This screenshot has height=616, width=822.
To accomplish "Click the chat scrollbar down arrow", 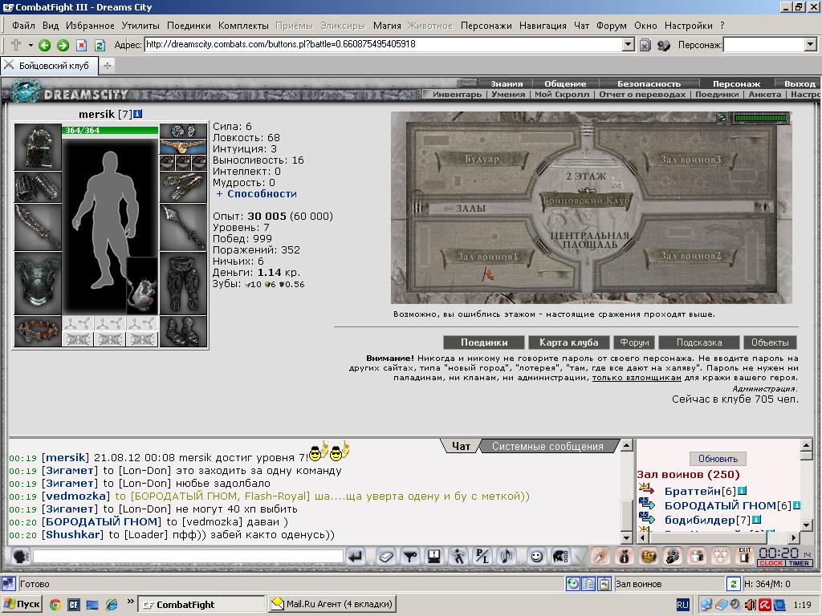I will (x=626, y=538).
